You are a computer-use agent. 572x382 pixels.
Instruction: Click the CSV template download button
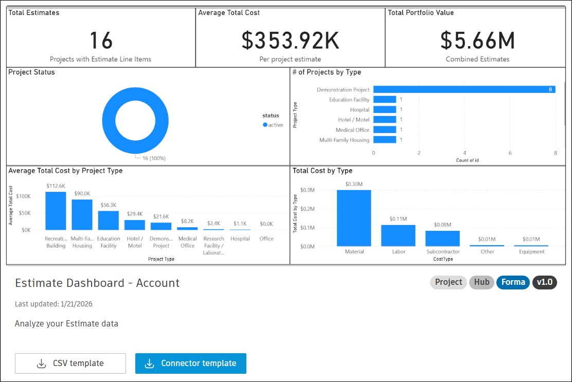coord(70,363)
